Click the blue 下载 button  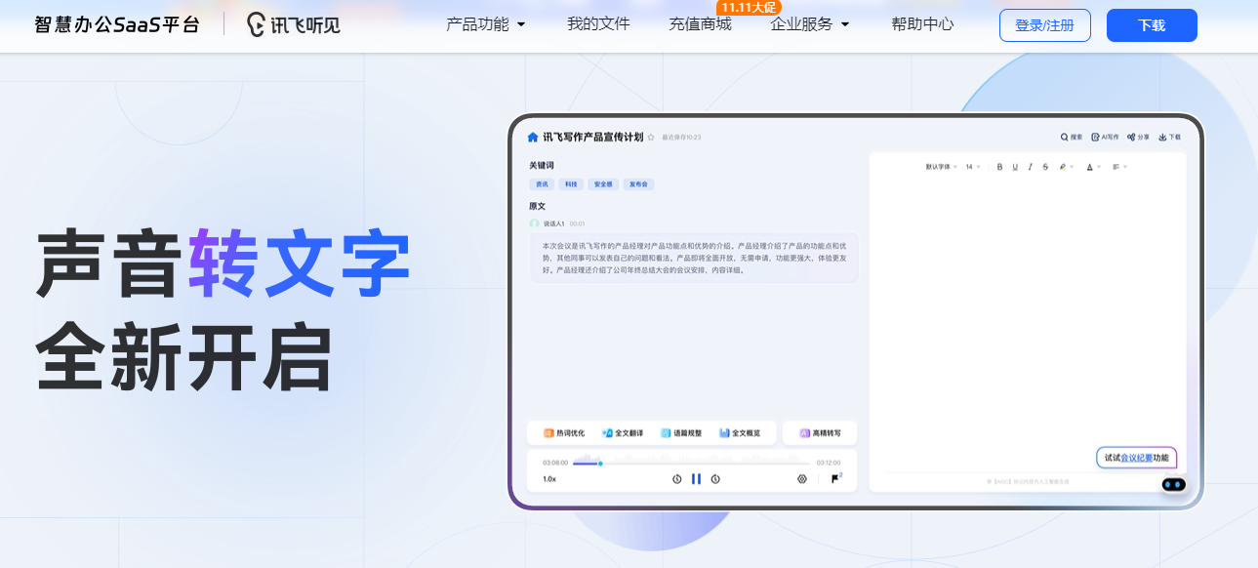(1152, 25)
